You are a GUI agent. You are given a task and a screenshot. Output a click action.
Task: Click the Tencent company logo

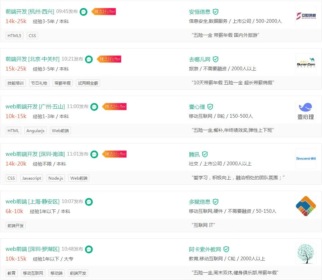coord(306,159)
